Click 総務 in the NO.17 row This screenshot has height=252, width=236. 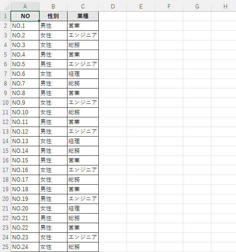coord(83,180)
